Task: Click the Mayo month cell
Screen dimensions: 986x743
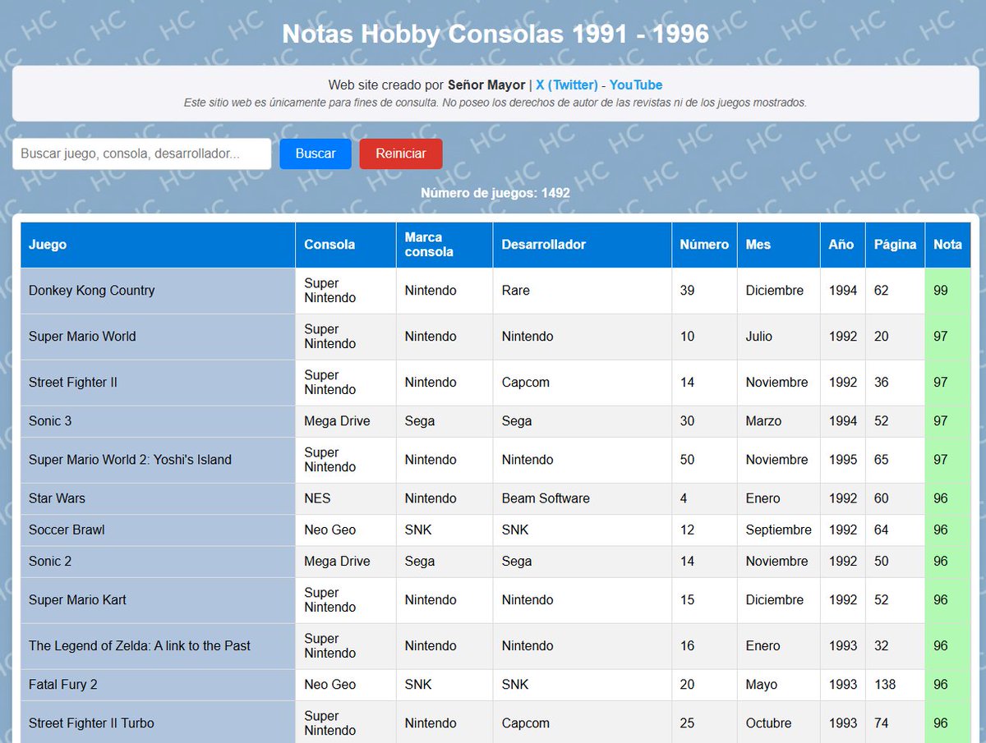Action: [x=779, y=685]
